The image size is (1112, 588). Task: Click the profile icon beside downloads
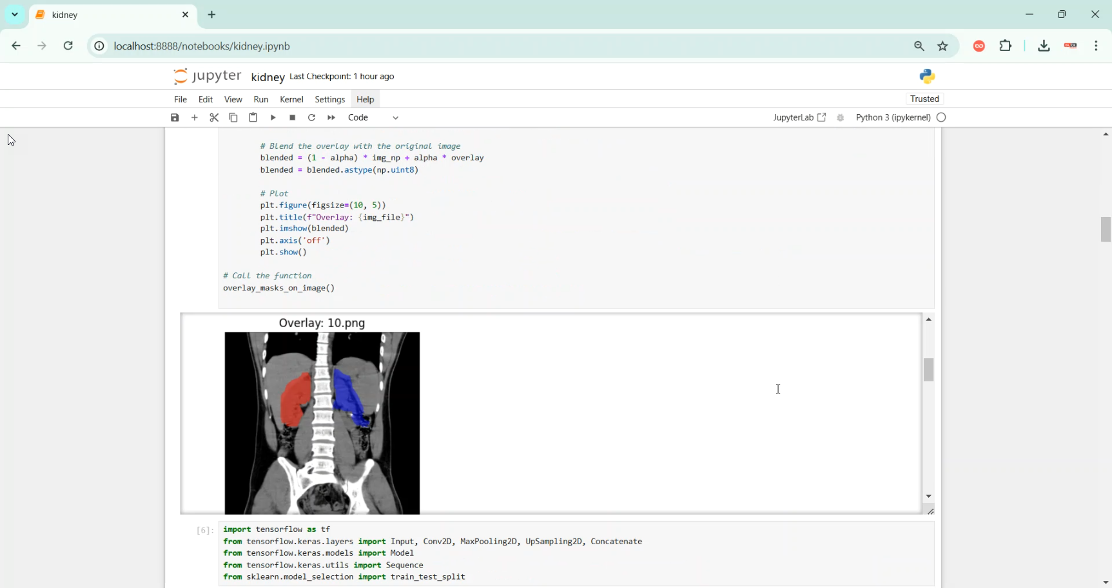1071,46
